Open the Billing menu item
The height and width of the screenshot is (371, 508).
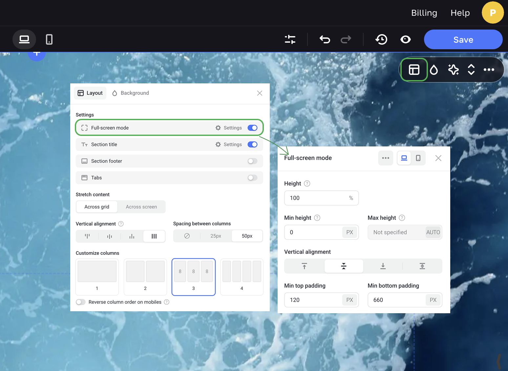pyautogui.click(x=424, y=13)
